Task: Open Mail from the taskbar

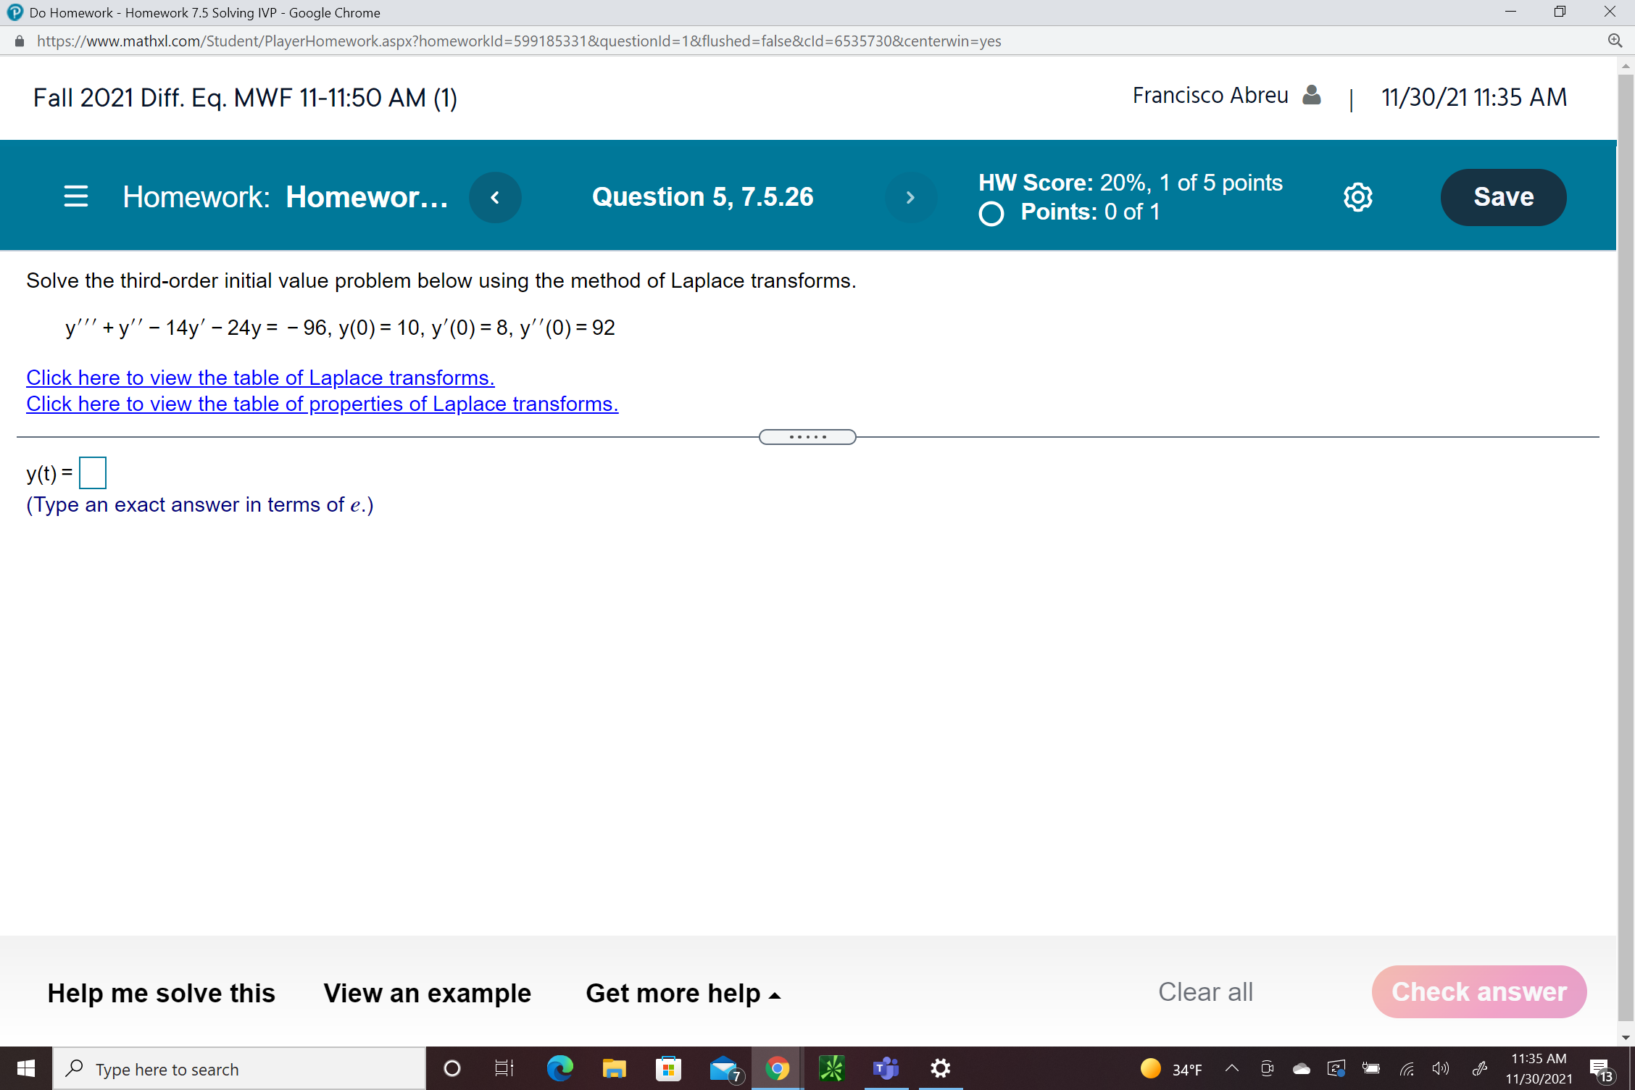Action: click(723, 1067)
